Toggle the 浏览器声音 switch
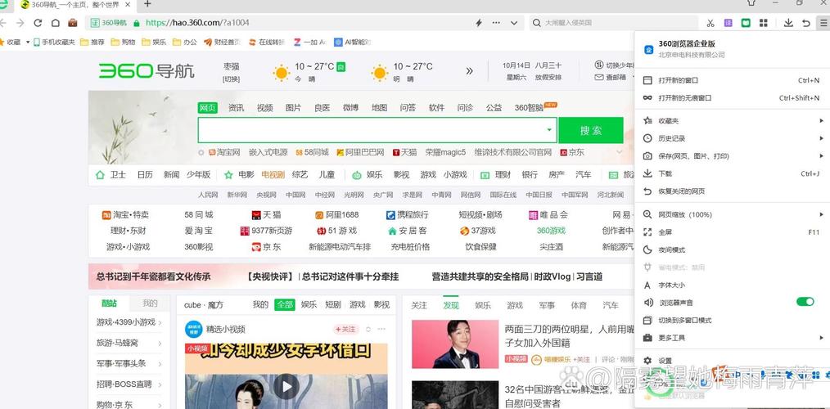Image resolution: width=830 pixels, height=409 pixels. [x=805, y=302]
